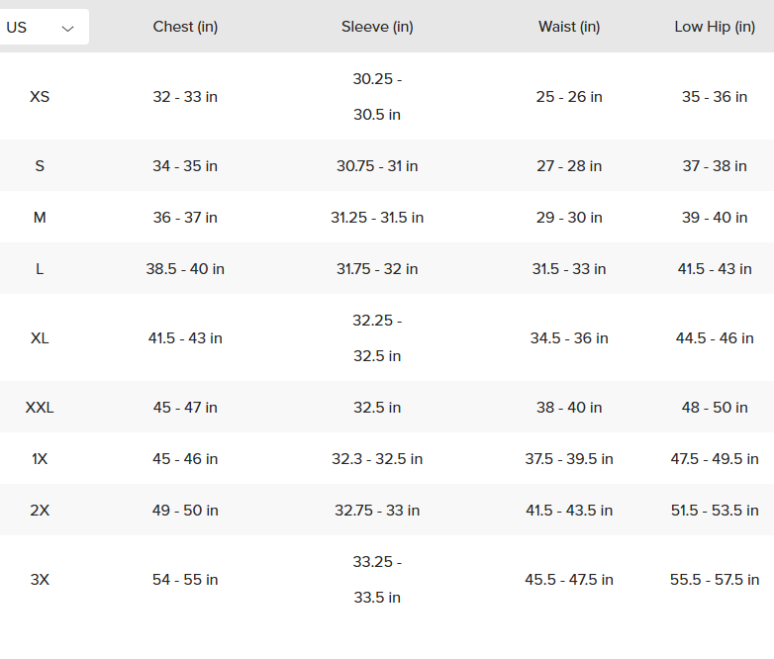The image size is (774, 659).
Task: Select the 3X size row label
Action: coord(40,579)
